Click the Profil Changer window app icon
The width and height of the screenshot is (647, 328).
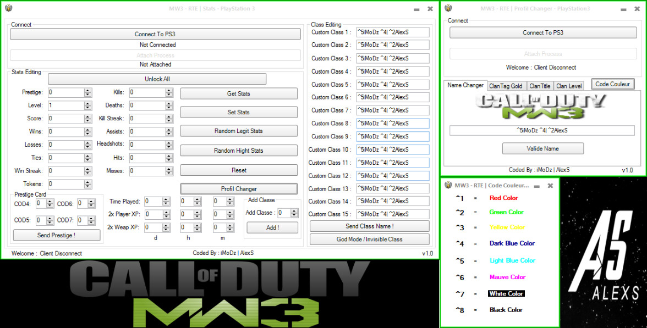tap(448, 8)
